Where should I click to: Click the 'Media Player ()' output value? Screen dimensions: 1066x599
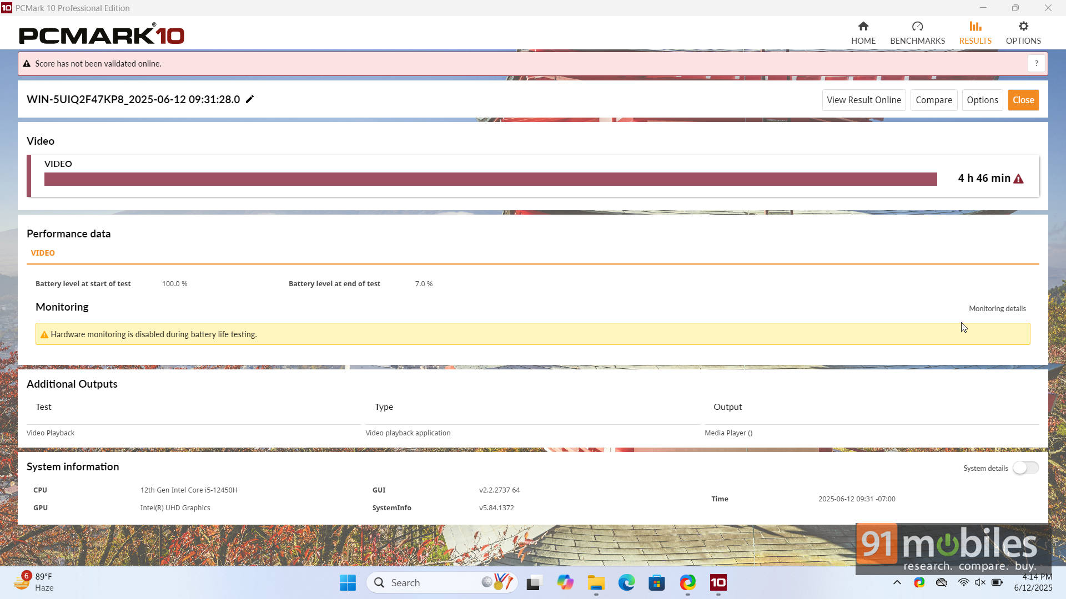pos(728,433)
